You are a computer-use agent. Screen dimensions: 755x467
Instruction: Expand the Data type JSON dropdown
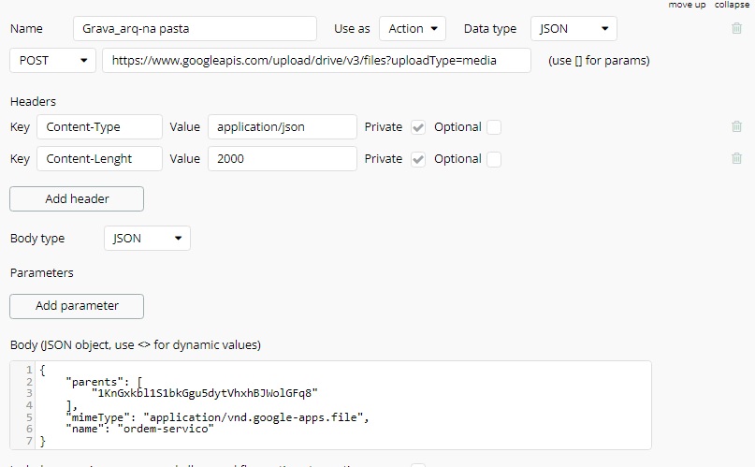pos(574,29)
